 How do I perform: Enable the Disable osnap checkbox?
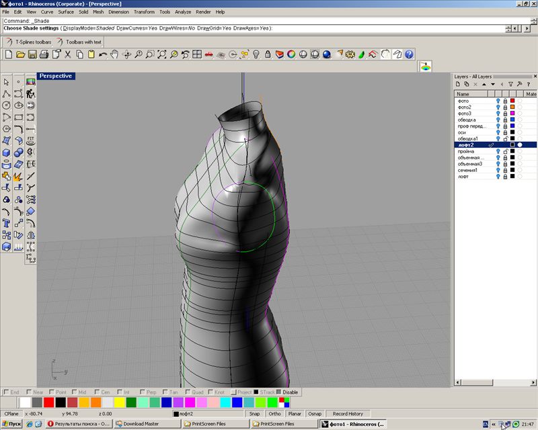[279, 392]
